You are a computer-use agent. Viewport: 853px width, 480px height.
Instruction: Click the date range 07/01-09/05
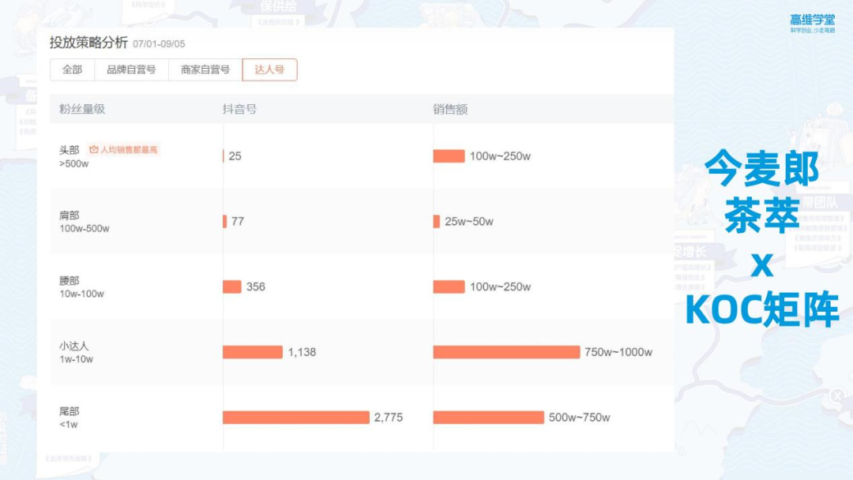(159, 44)
